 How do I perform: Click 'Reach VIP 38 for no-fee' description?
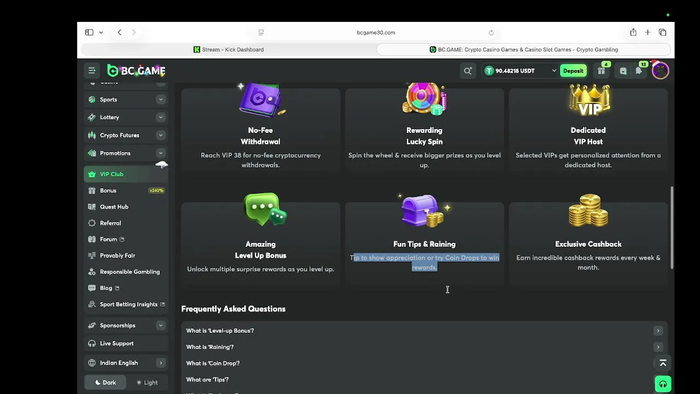coord(261,160)
